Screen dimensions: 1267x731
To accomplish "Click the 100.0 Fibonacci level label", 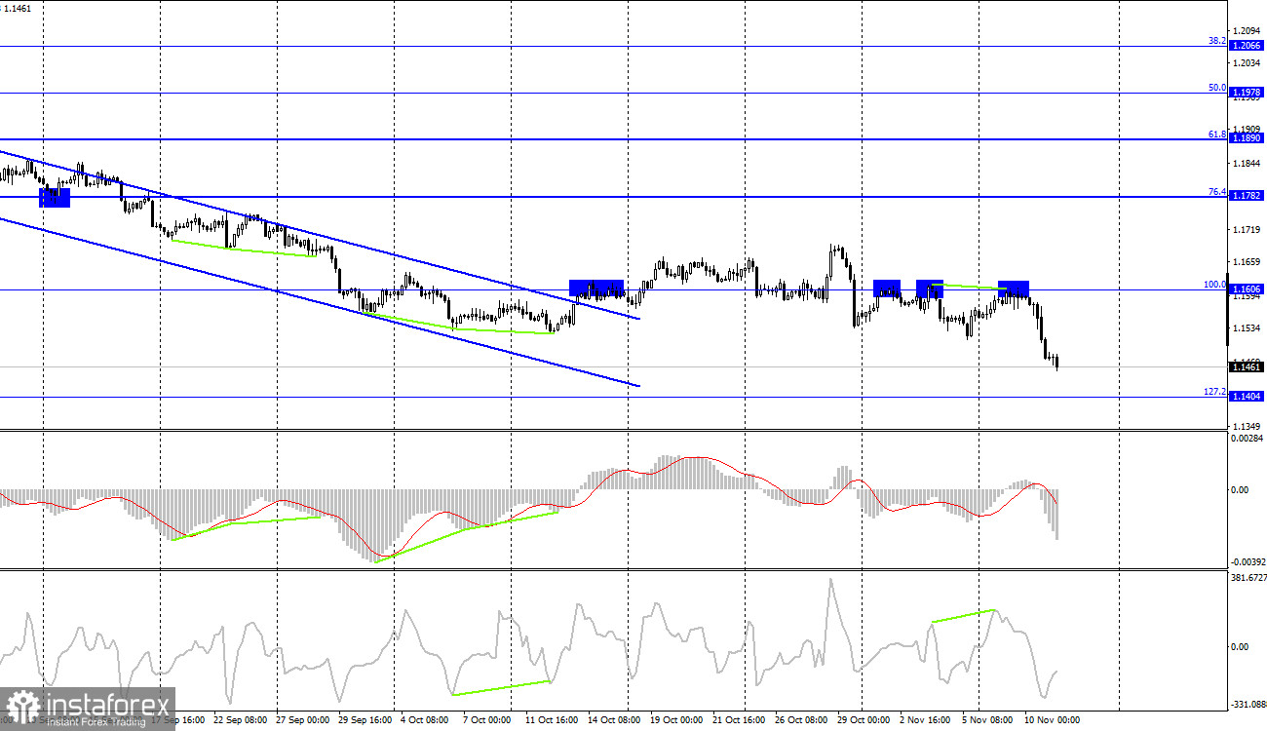I will (x=1214, y=285).
